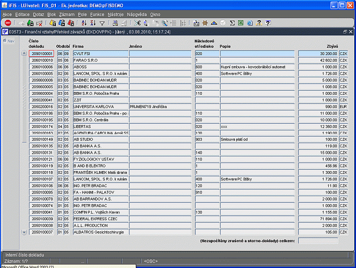Image resolution: width=356 pixels, height=268 pixels.
Task: Click the calendar form icon
Action: [x=196, y=23]
